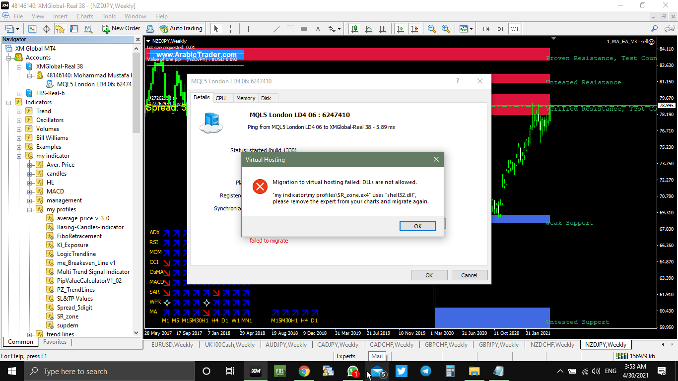
Task: Collapse the Accounts tree node
Action: pyautogui.click(x=9, y=58)
